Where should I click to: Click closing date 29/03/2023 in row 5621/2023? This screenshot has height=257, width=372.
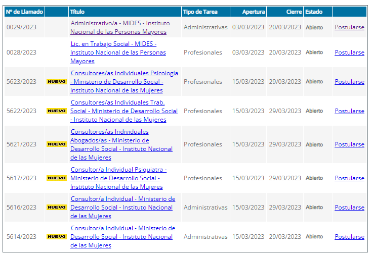285,144
